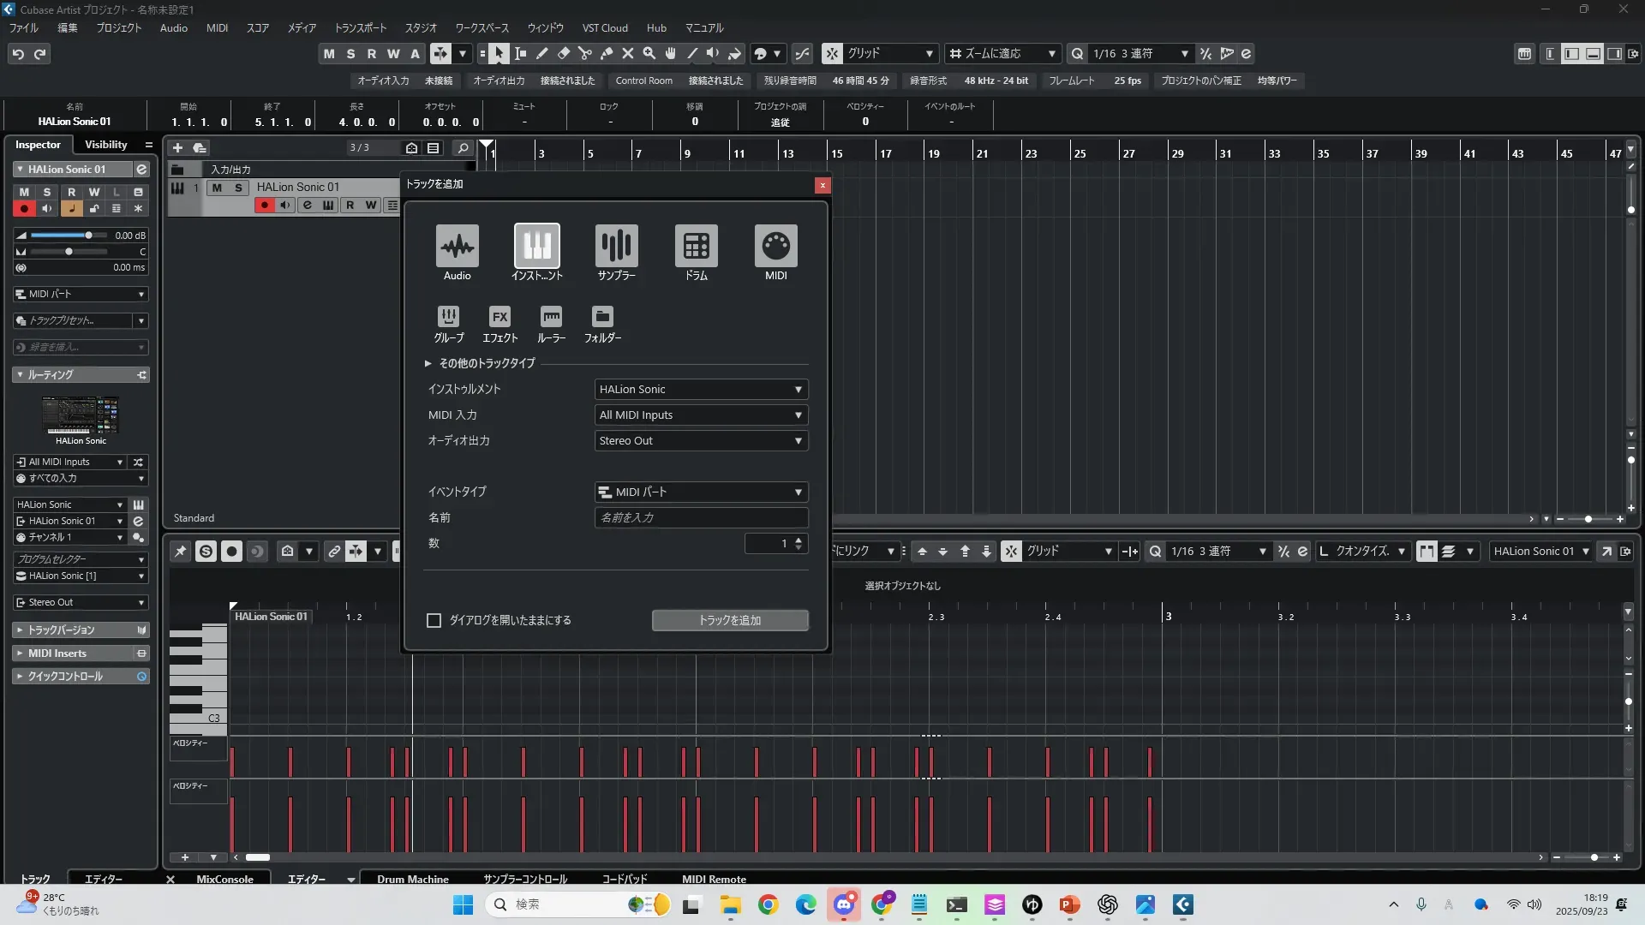The image size is (1645, 925).
Task: Select the Audio track type icon
Action: (457, 246)
